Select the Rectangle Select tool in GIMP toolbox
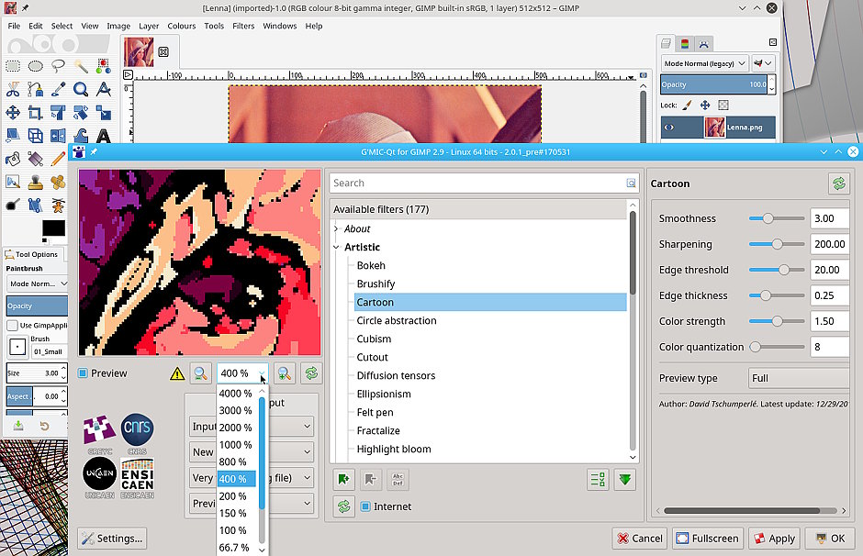The height and width of the screenshot is (556, 863). [x=13, y=67]
